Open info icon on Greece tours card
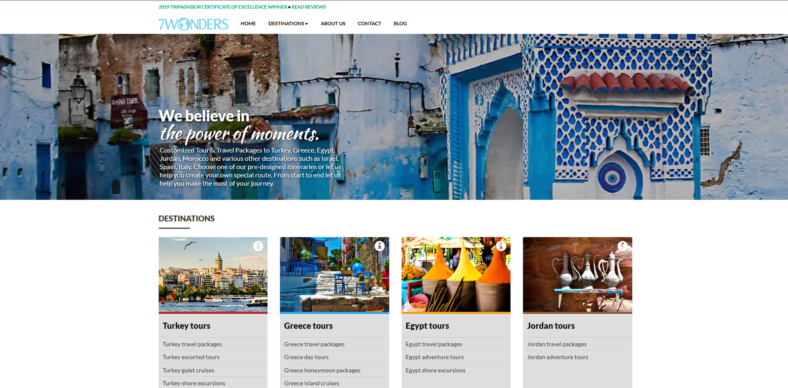Image resolution: width=788 pixels, height=388 pixels. (x=380, y=246)
